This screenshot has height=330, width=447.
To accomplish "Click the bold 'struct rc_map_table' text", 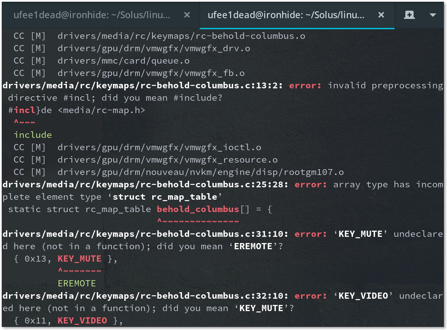I will tap(165, 197).
